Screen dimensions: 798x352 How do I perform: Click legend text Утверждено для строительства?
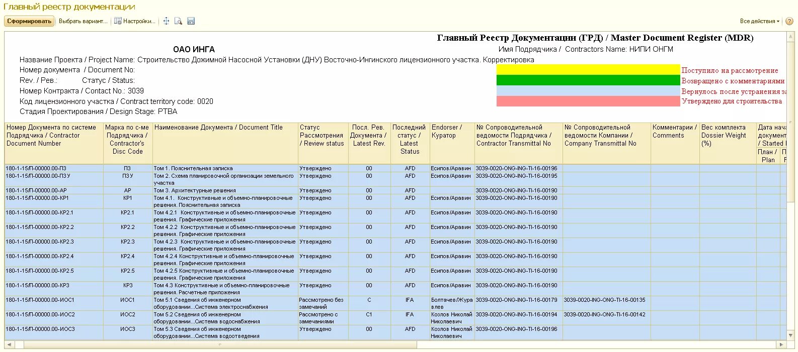point(732,101)
